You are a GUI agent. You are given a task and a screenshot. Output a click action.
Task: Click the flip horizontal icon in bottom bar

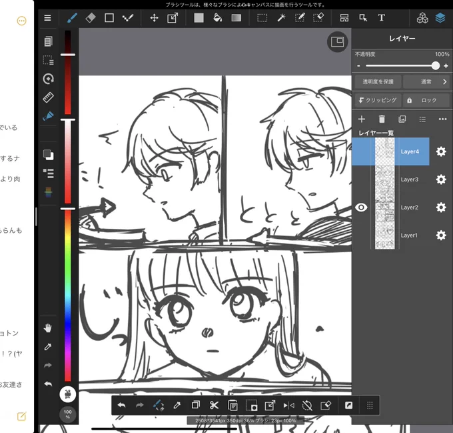[x=288, y=406]
